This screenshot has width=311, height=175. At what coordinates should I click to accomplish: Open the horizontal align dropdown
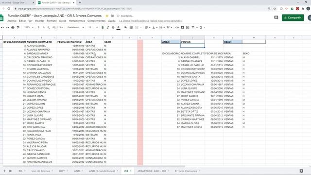pyautogui.click(x=148, y=27)
